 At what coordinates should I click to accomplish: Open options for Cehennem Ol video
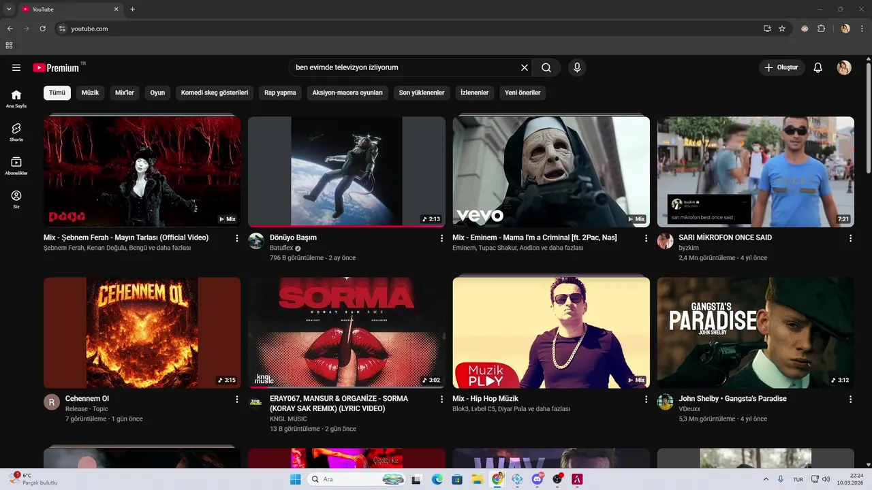[237, 399]
